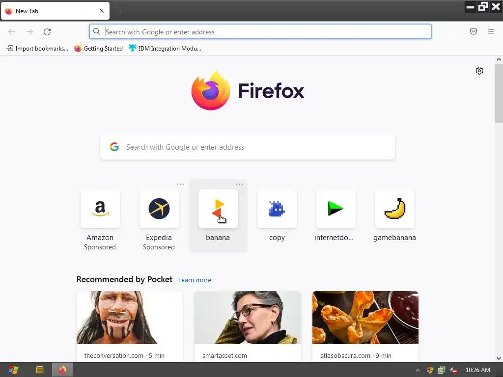Open the gamebanana shortcut tile

395,209
